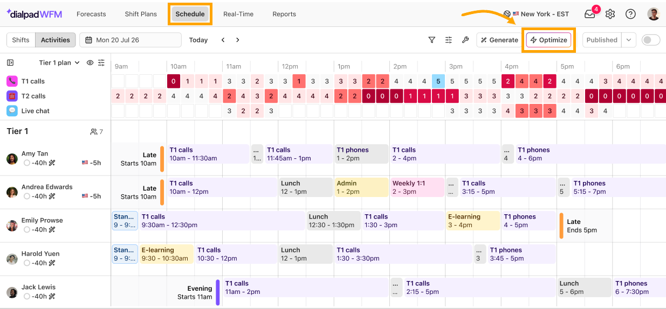The height and width of the screenshot is (309, 666).
Task: Select Emily Prowse's Lunch 12:30 - 1:30pm block
Action: click(x=334, y=221)
